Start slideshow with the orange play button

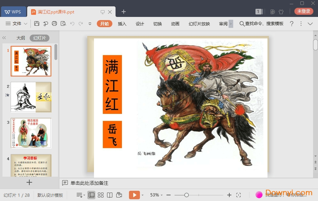click(134, 195)
